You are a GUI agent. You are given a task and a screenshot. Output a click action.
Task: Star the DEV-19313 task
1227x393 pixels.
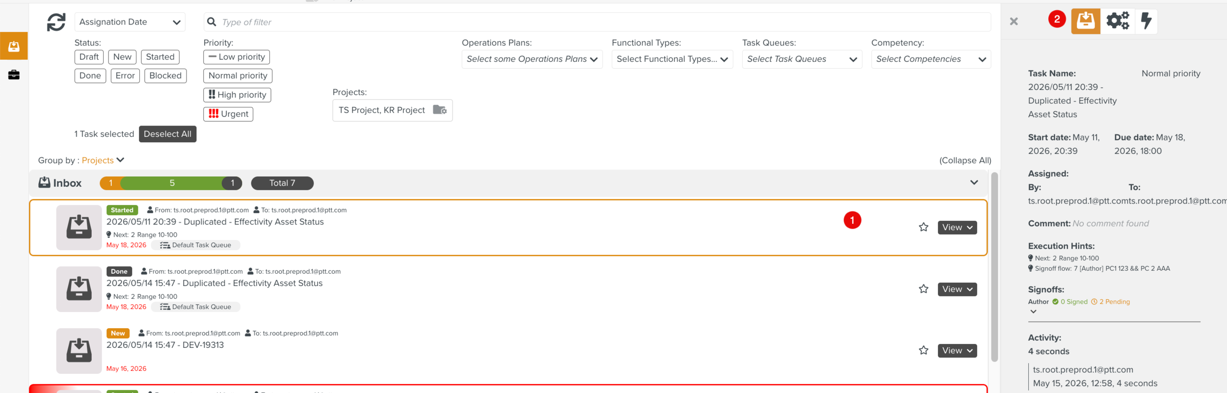924,350
